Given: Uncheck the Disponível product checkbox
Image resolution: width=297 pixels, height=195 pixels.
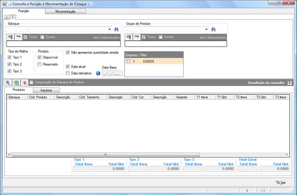Looking at the screenshot, I should tap(39, 57).
